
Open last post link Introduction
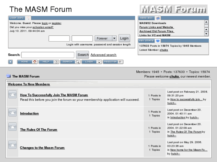click(x=178, y=117)
